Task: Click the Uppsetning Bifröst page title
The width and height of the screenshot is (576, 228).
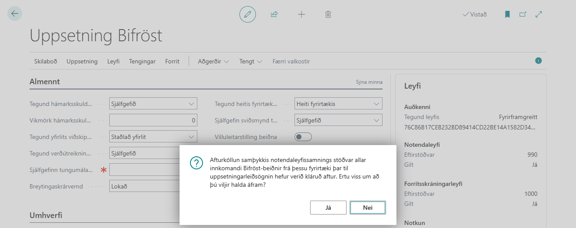Action: point(96,36)
